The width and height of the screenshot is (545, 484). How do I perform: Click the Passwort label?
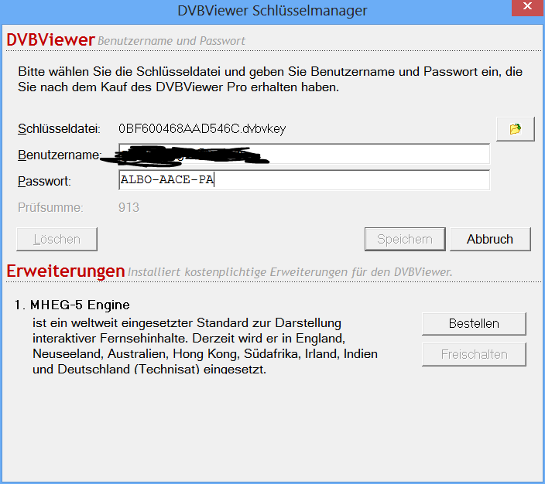click(44, 181)
